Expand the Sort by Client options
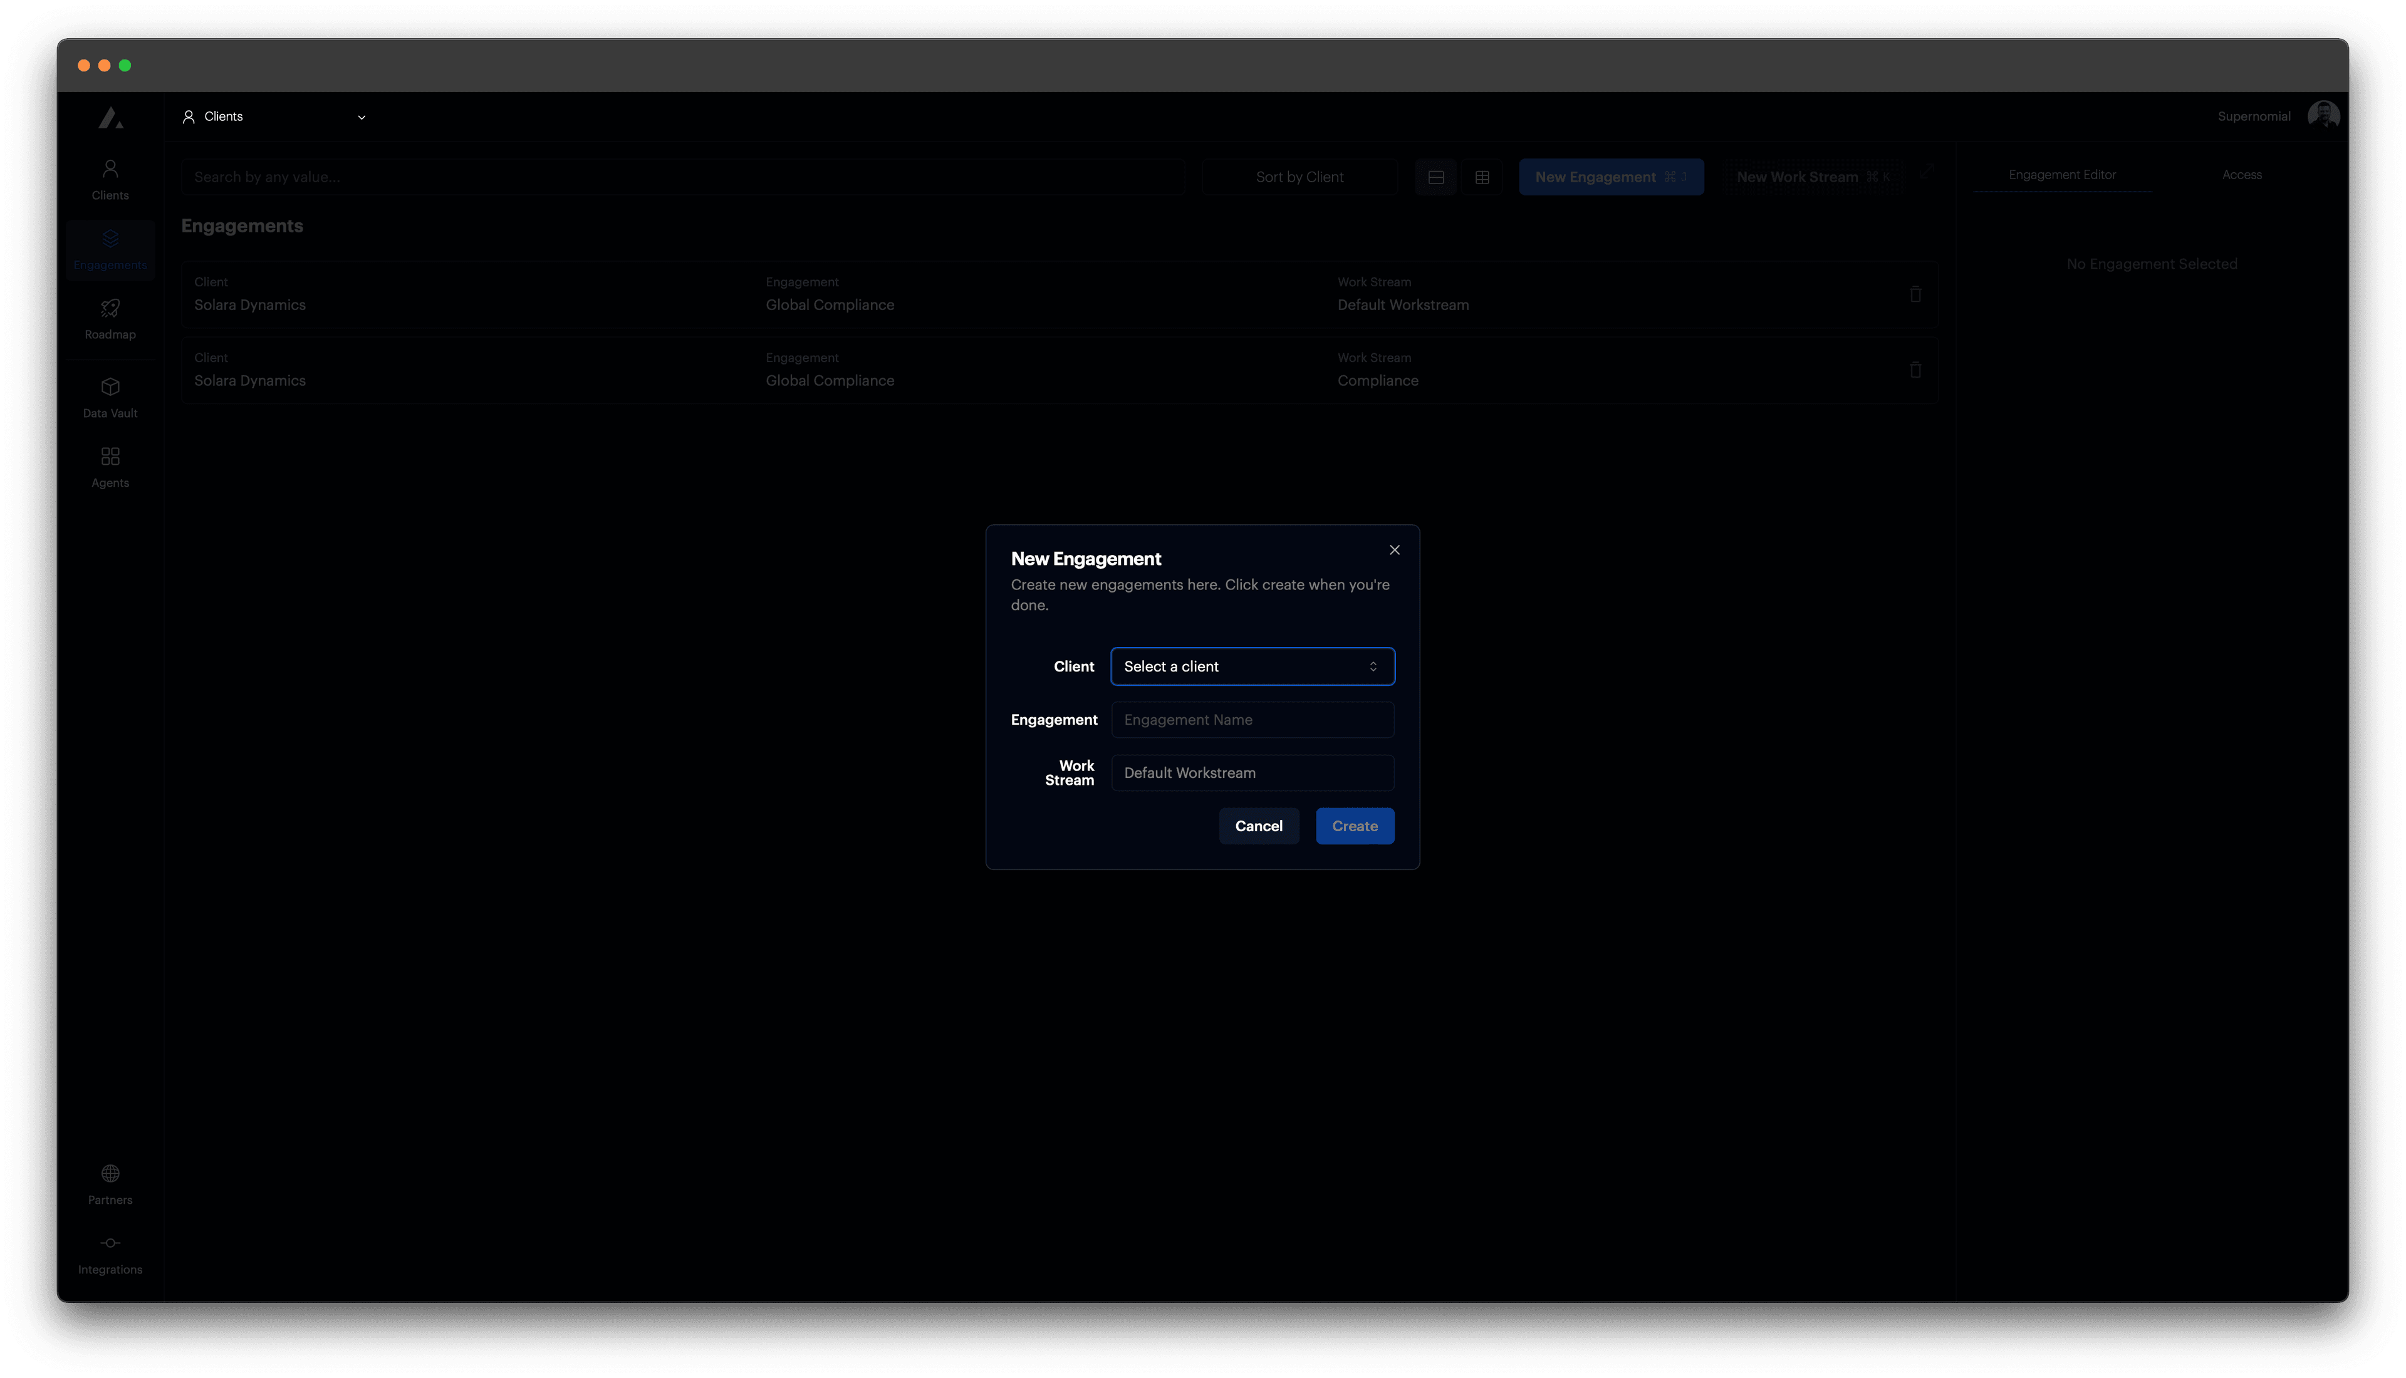Screen dimensions: 2406x1378 [1299, 176]
